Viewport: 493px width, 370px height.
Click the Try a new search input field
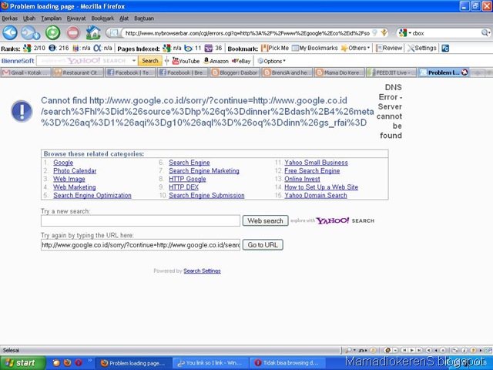click(140, 220)
